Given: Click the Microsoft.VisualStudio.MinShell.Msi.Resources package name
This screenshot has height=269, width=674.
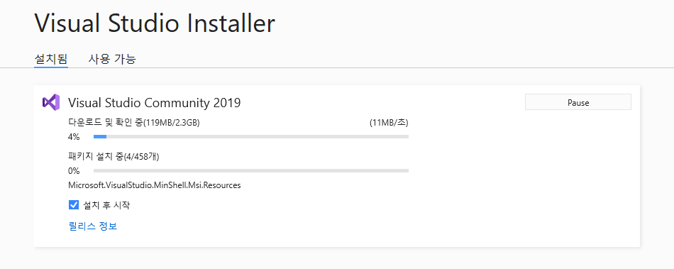Looking at the screenshot, I should point(155,185).
